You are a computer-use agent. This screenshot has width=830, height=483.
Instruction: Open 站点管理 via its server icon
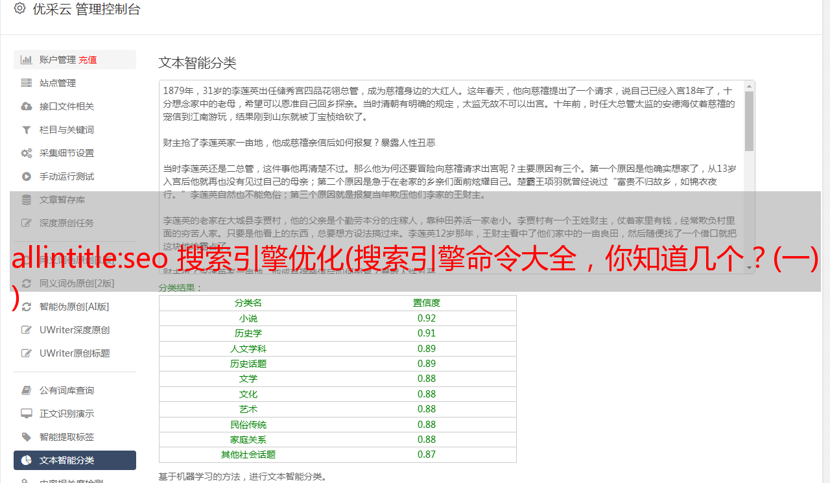[27, 83]
